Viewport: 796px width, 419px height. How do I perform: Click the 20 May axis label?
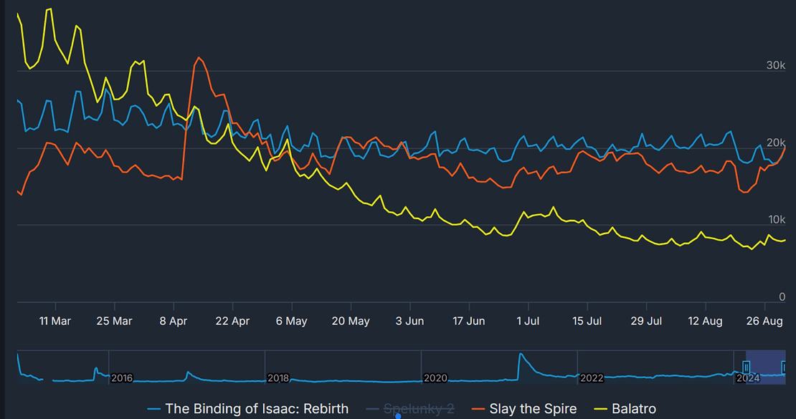[x=351, y=321]
